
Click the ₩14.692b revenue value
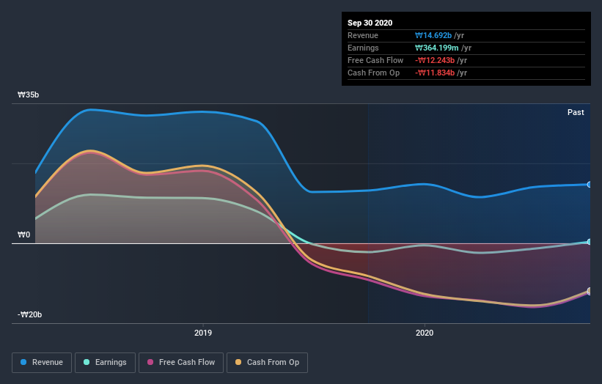tap(433, 36)
